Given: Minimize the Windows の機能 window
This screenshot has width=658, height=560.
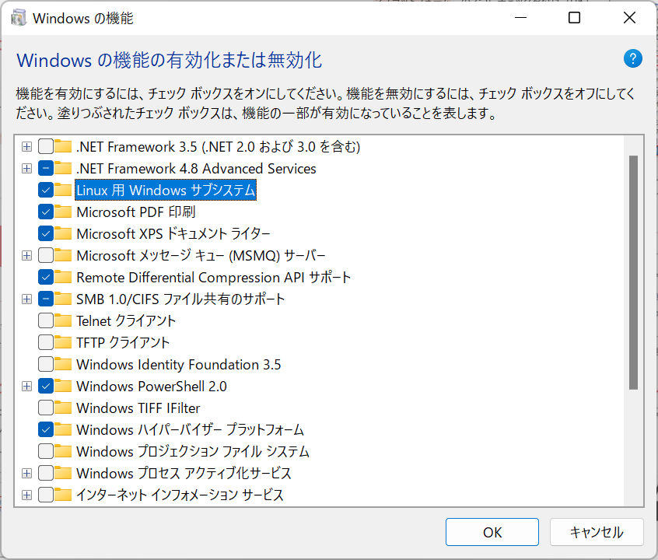Looking at the screenshot, I should click(520, 18).
